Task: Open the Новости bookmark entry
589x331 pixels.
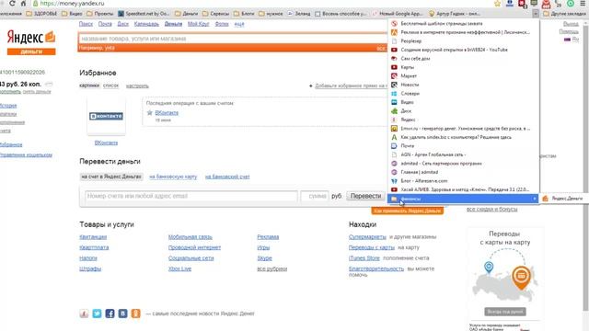Action: coord(464,85)
